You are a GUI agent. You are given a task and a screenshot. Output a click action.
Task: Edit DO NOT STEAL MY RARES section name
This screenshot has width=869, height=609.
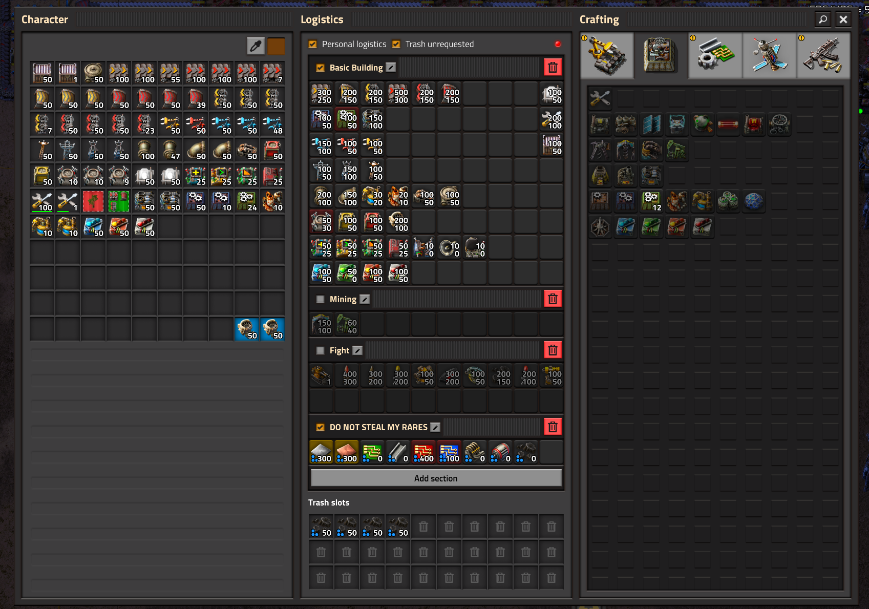pyautogui.click(x=435, y=427)
